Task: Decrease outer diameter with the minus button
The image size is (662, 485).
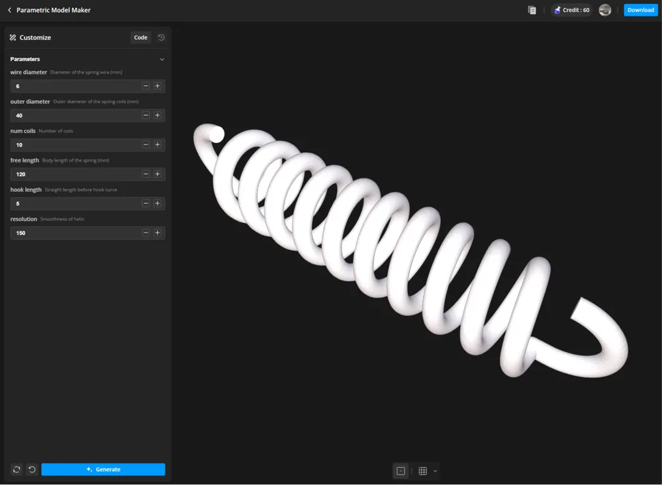Action: [146, 115]
